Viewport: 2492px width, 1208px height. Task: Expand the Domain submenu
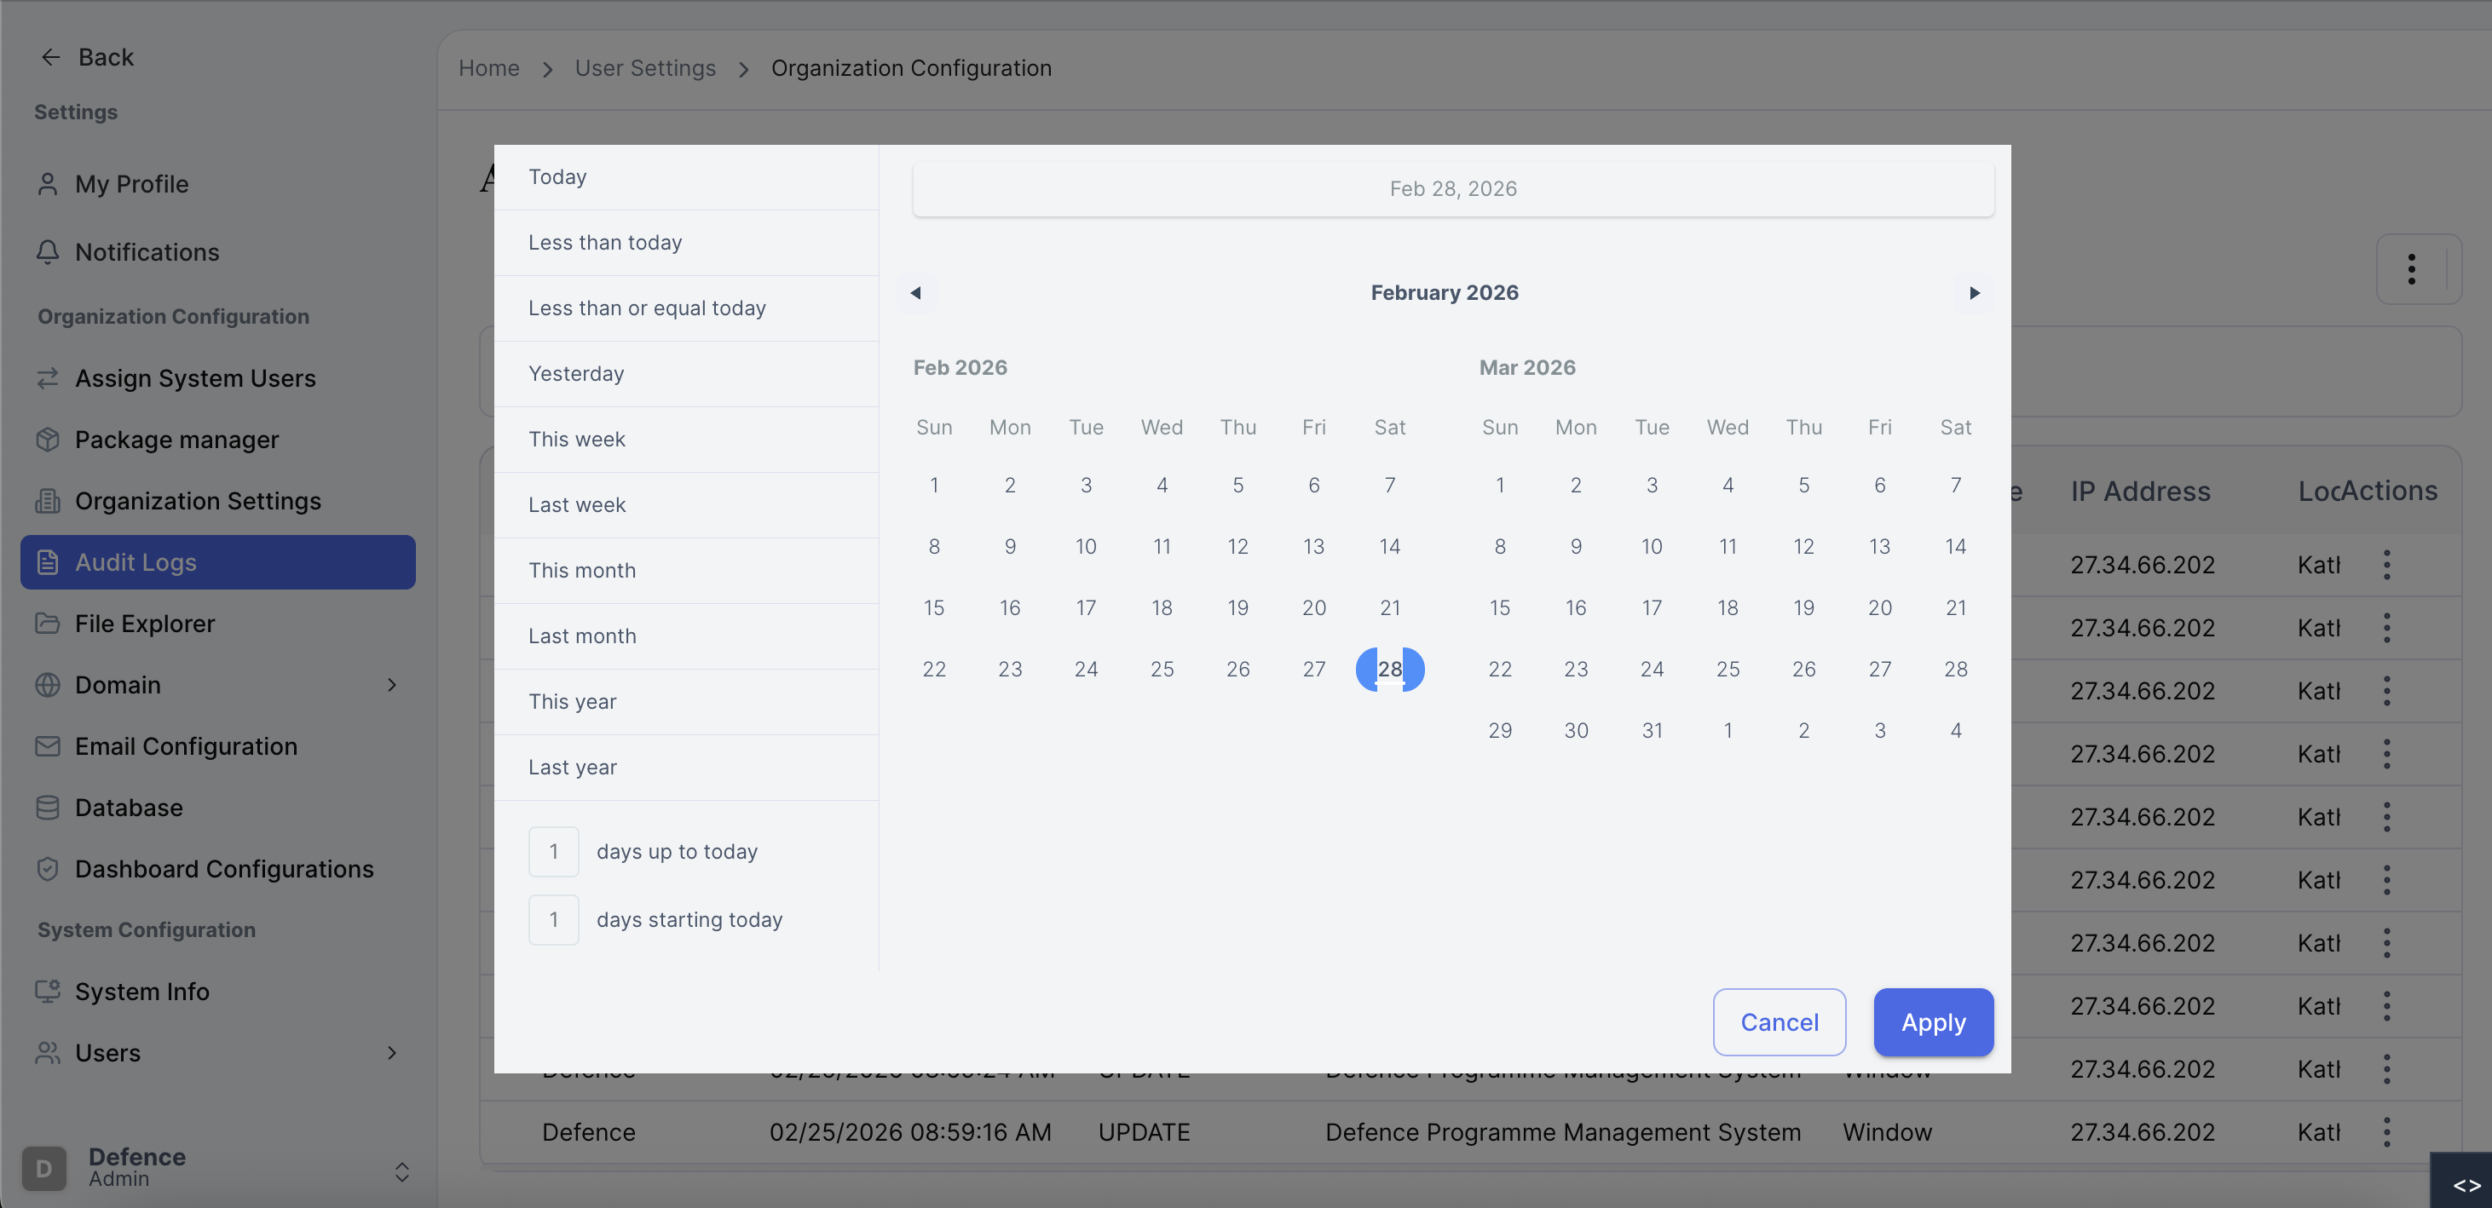pyautogui.click(x=393, y=684)
